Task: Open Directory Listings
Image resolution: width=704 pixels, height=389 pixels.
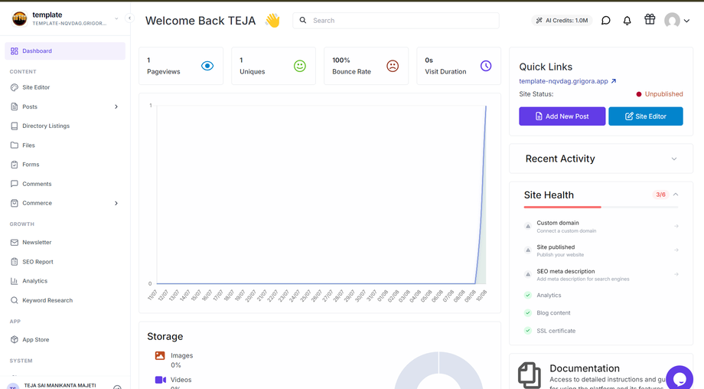Action: [x=65, y=126]
